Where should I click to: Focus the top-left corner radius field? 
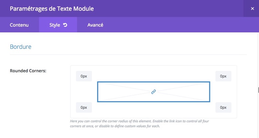point(84,76)
